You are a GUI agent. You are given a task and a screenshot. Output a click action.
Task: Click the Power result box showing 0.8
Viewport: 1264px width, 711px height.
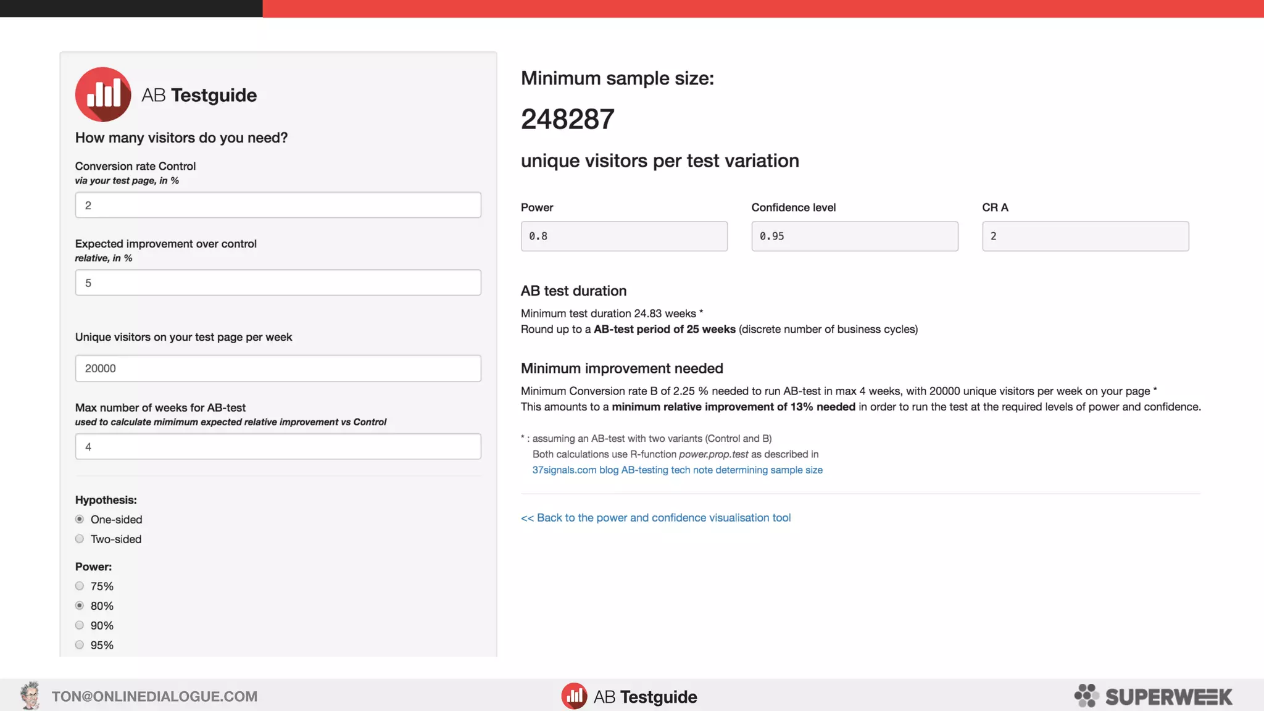click(623, 236)
